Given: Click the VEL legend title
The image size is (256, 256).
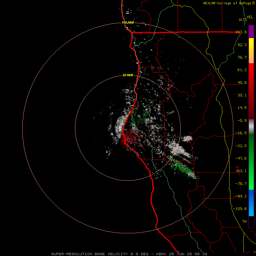Looking at the screenshot, I should pyautogui.click(x=250, y=17).
